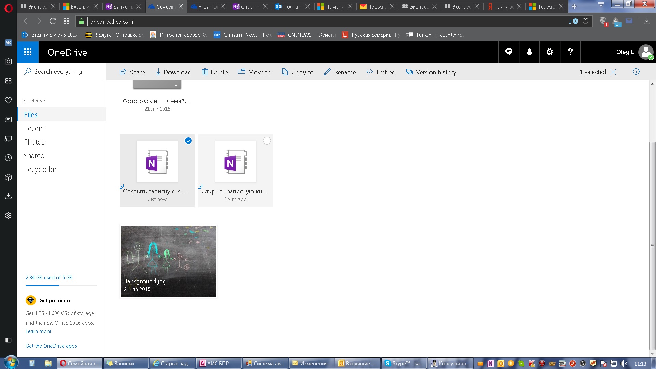Go to Recycle bin in the sidebar
Image resolution: width=656 pixels, height=369 pixels.
[x=41, y=169]
